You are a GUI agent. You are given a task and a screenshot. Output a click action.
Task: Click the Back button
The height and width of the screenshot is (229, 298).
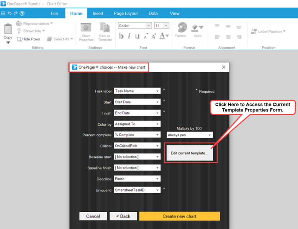[x=123, y=216]
